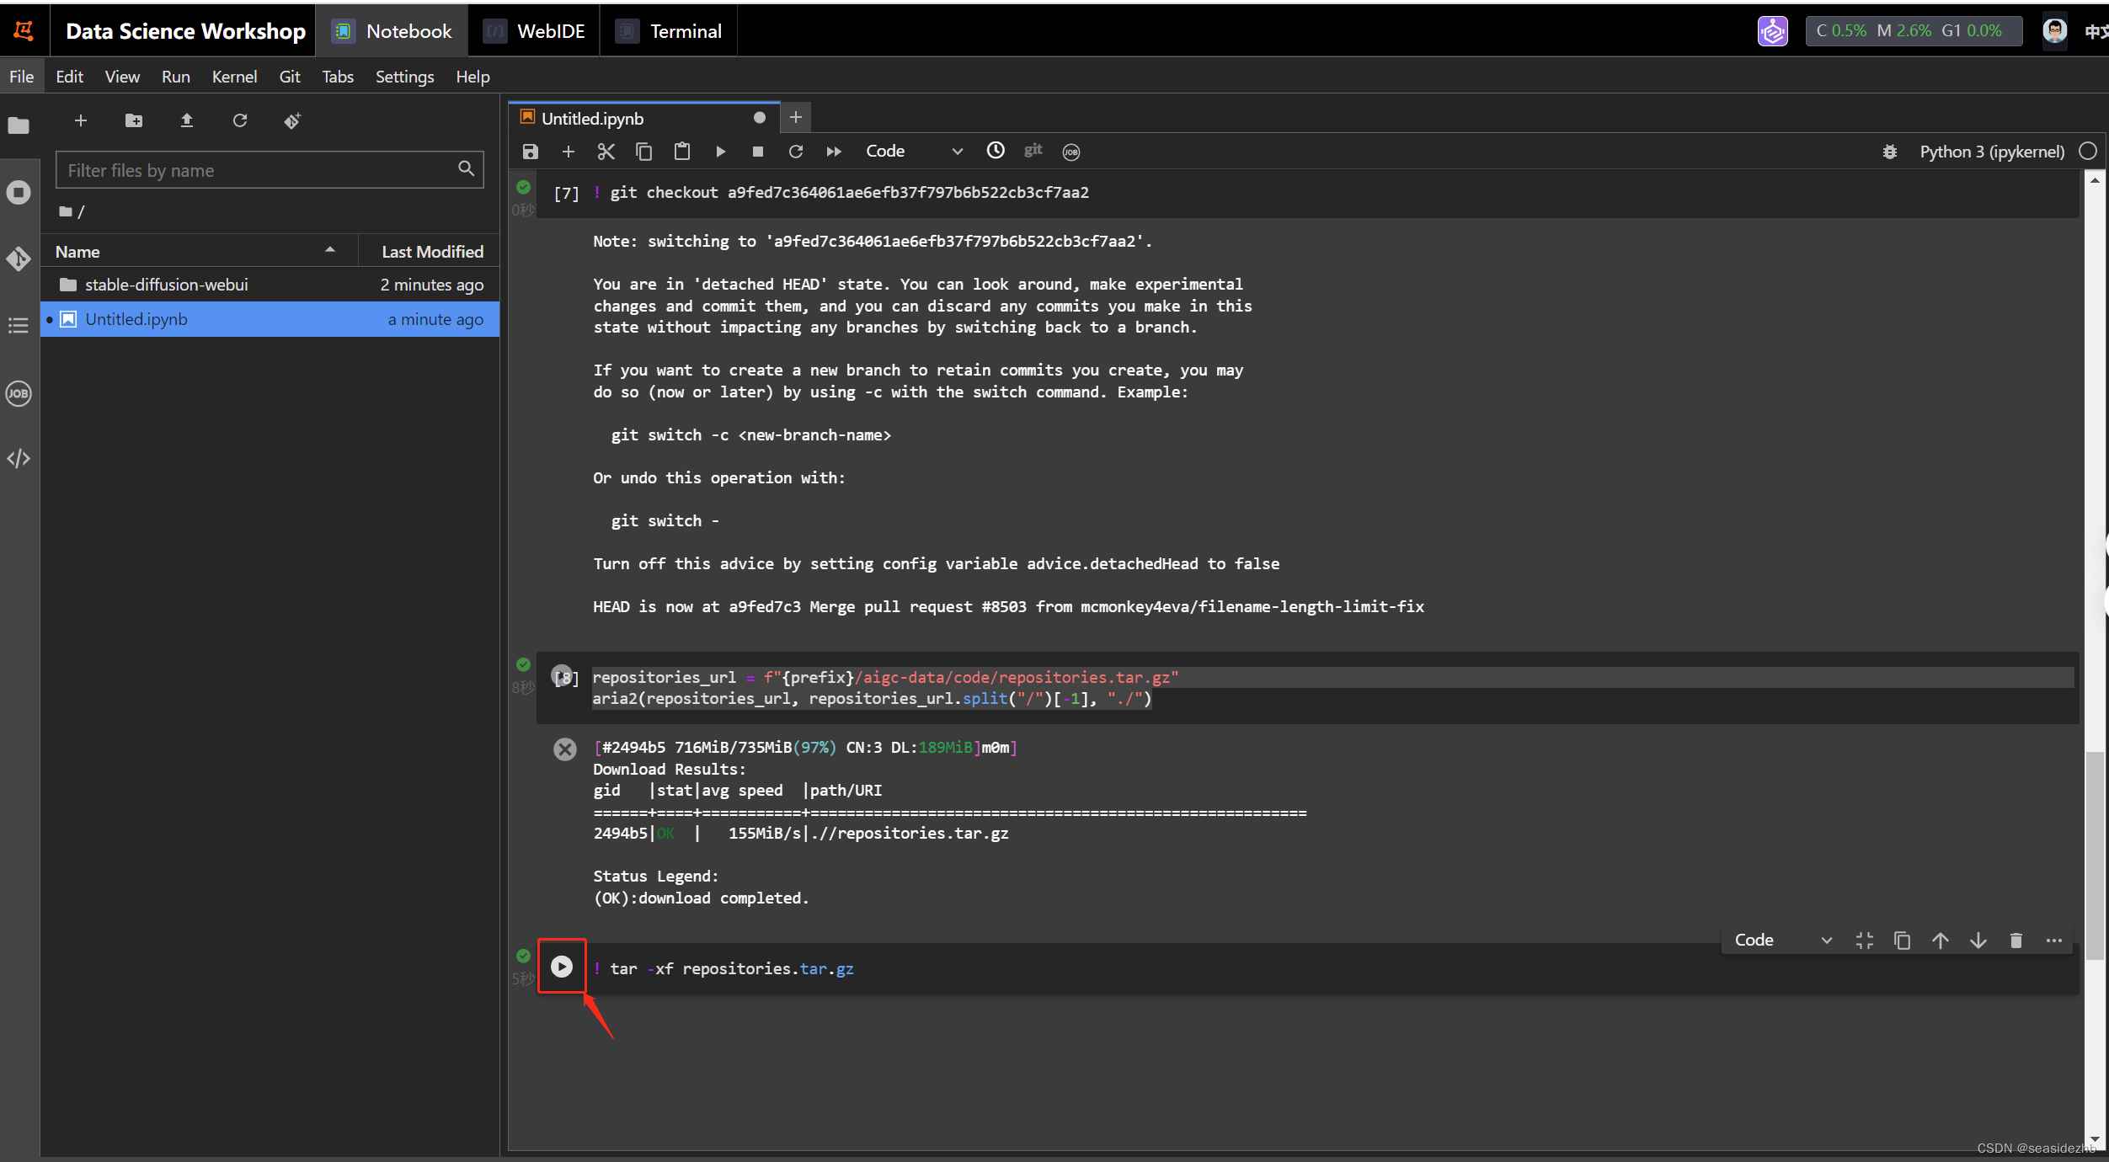
Task: Open the table of contents panel
Action: [x=19, y=325]
